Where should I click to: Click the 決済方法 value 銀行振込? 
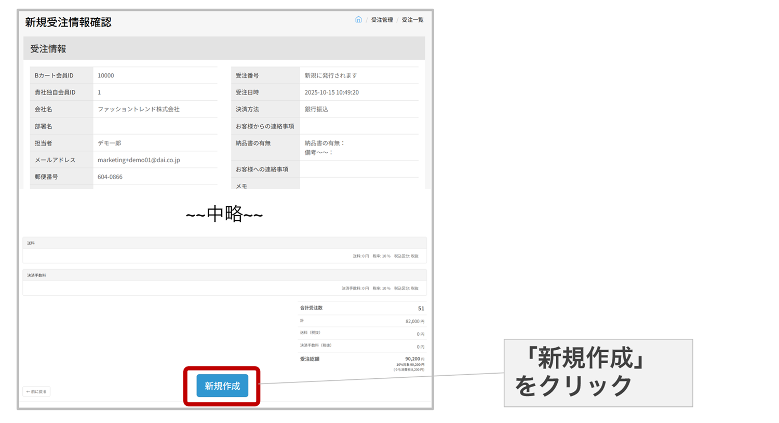pos(316,110)
